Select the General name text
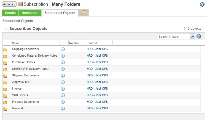The height and width of the screenshot is (122, 207). click(x=17, y=108)
